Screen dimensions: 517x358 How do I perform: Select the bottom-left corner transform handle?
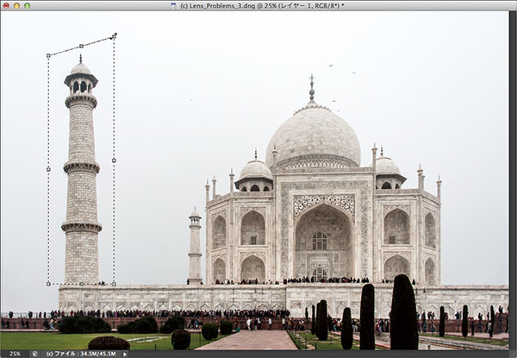click(48, 283)
